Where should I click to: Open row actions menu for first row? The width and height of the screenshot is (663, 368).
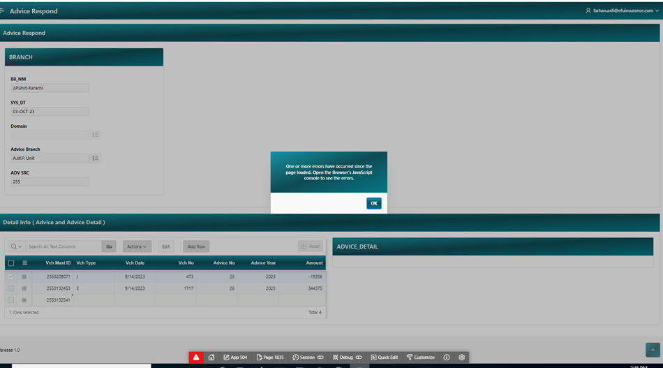click(25, 277)
